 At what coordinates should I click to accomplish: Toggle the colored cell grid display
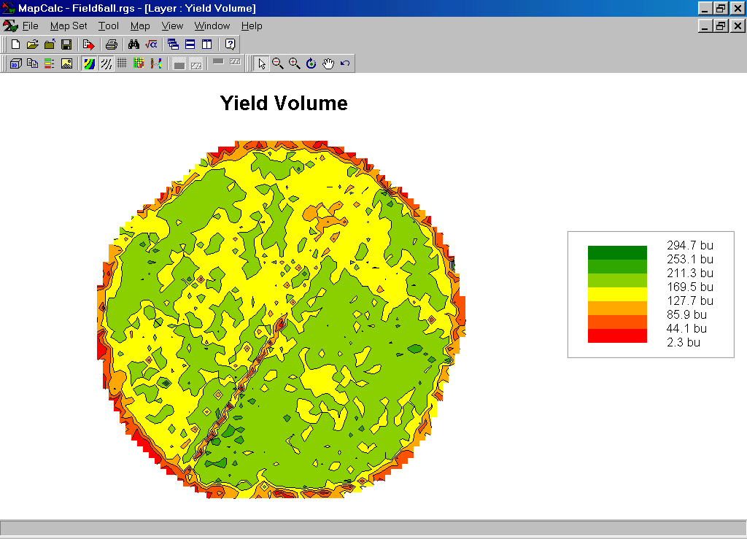(139, 63)
